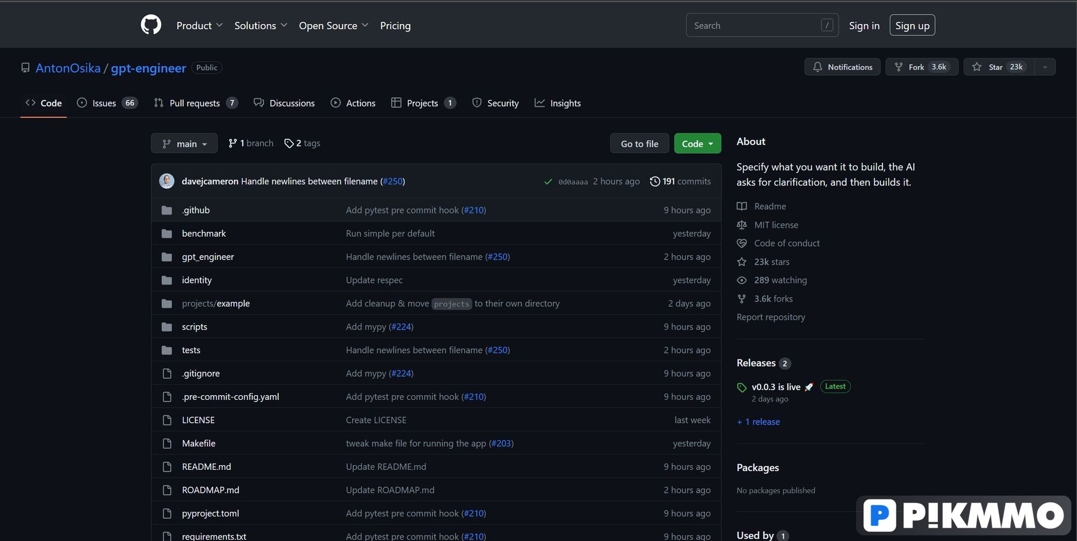Click the file icon for LICENSE
Screen dimensions: 1077x541
coord(167,420)
